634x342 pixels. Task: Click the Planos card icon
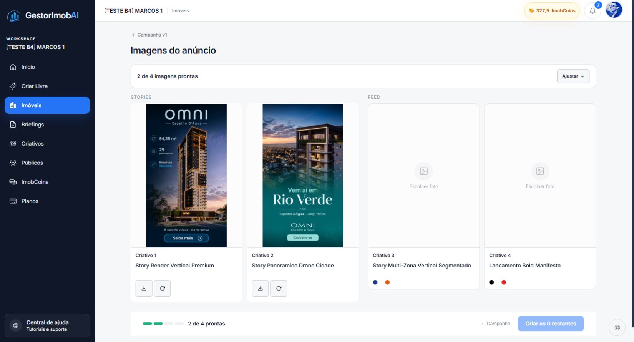(x=13, y=201)
